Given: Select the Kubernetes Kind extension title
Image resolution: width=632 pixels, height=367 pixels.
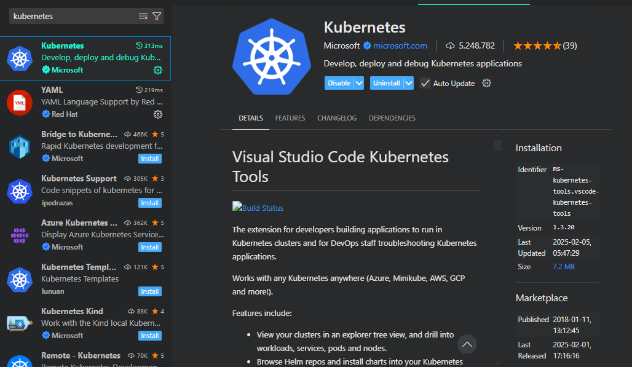Looking at the screenshot, I should [x=72, y=311].
